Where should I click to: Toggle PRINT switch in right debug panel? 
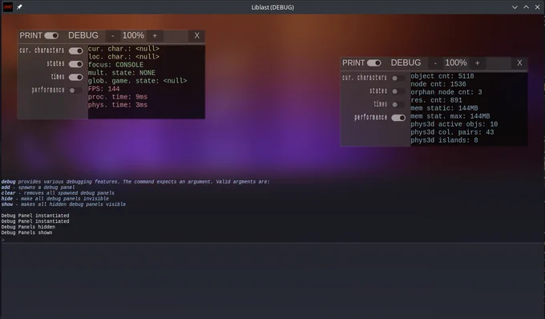tap(374, 63)
